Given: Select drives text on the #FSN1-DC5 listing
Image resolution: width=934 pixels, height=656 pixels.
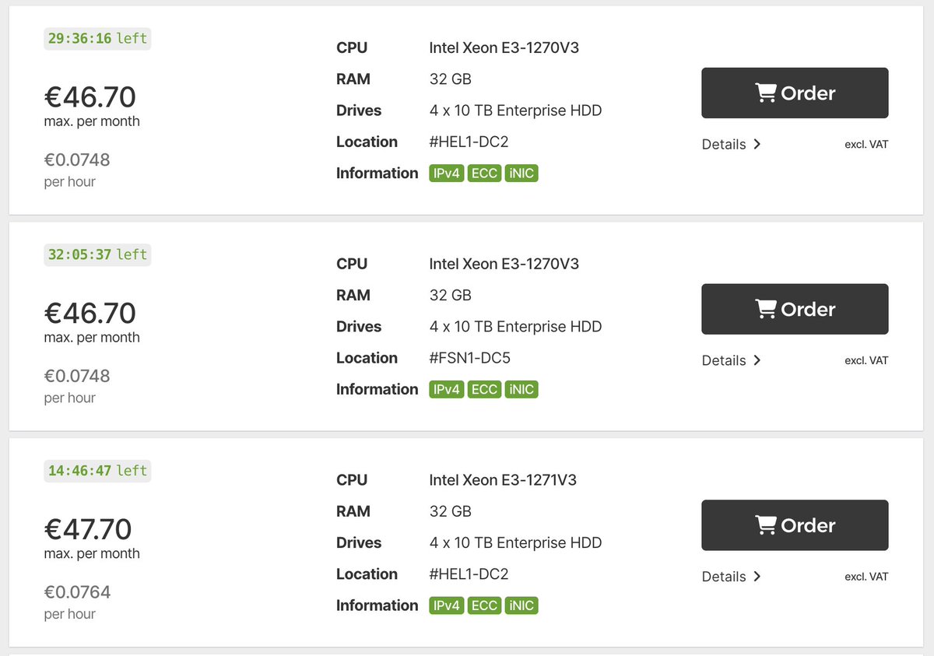Looking at the screenshot, I should 515,327.
